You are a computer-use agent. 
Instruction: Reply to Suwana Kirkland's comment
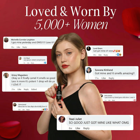(111, 78)
